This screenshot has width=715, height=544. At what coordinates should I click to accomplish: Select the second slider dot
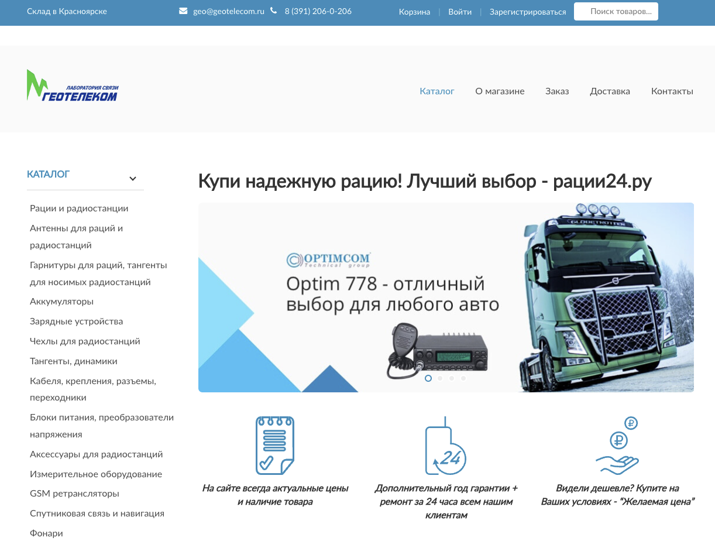(440, 378)
